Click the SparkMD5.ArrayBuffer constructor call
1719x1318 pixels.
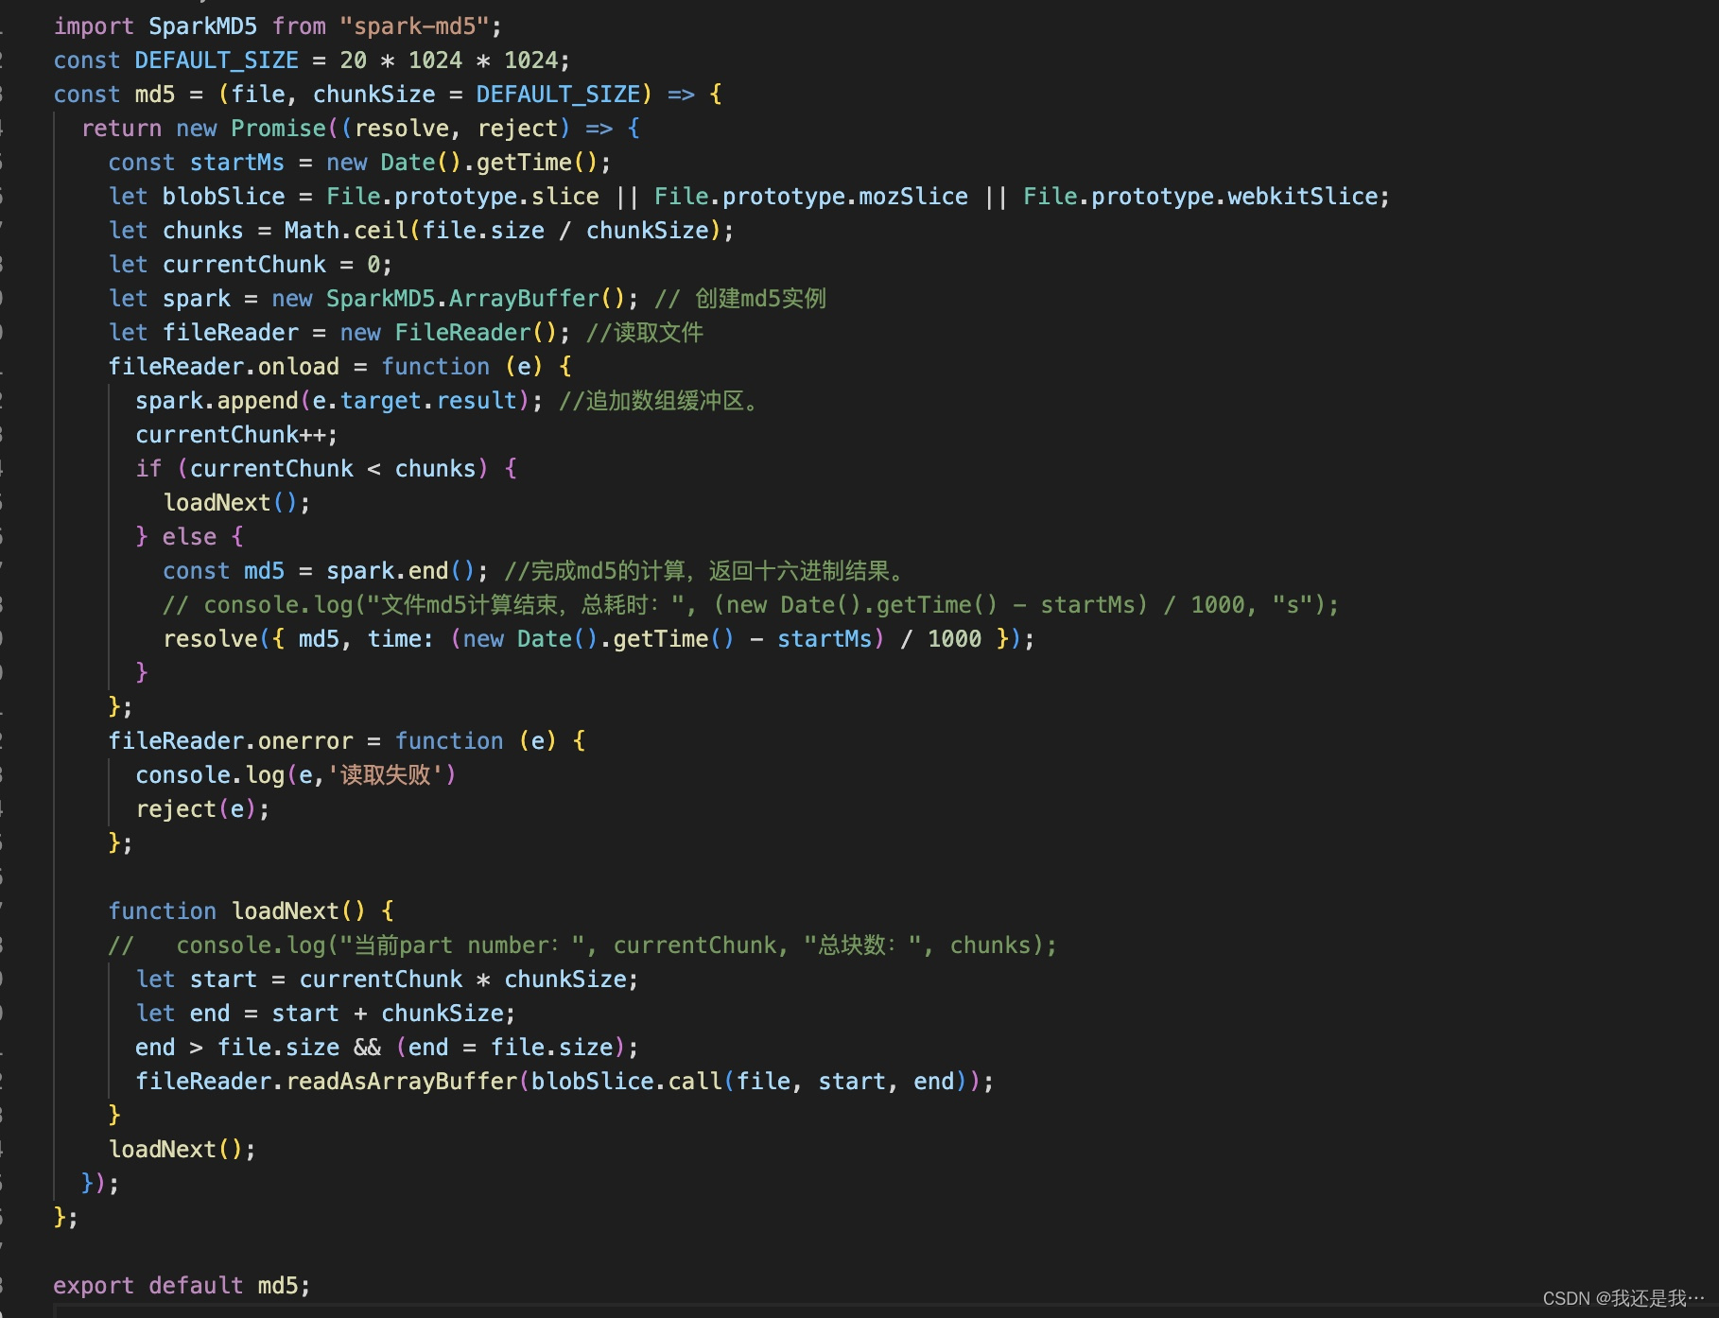(473, 298)
